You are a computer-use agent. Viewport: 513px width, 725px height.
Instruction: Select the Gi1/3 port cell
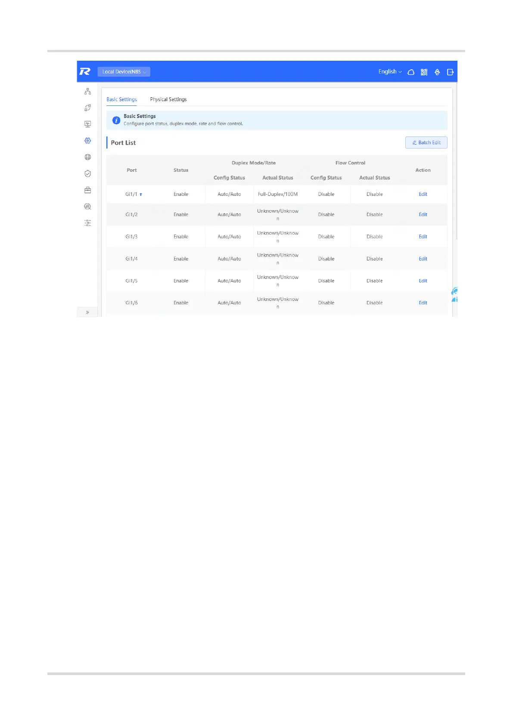click(131, 237)
